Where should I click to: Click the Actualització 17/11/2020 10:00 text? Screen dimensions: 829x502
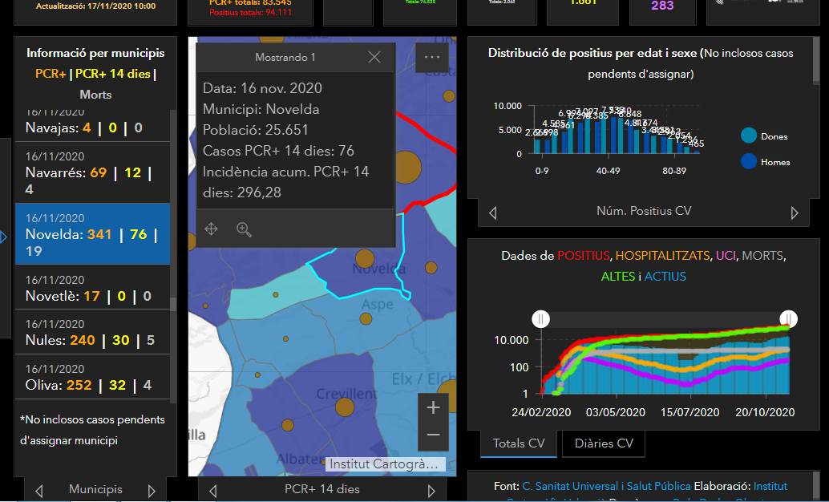point(95,6)
